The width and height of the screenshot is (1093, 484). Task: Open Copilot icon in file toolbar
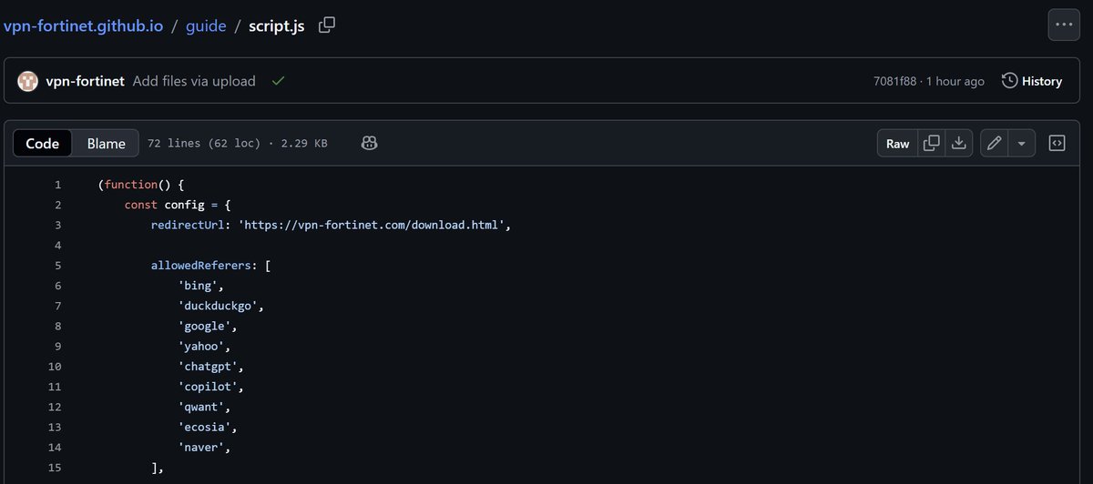369,143
